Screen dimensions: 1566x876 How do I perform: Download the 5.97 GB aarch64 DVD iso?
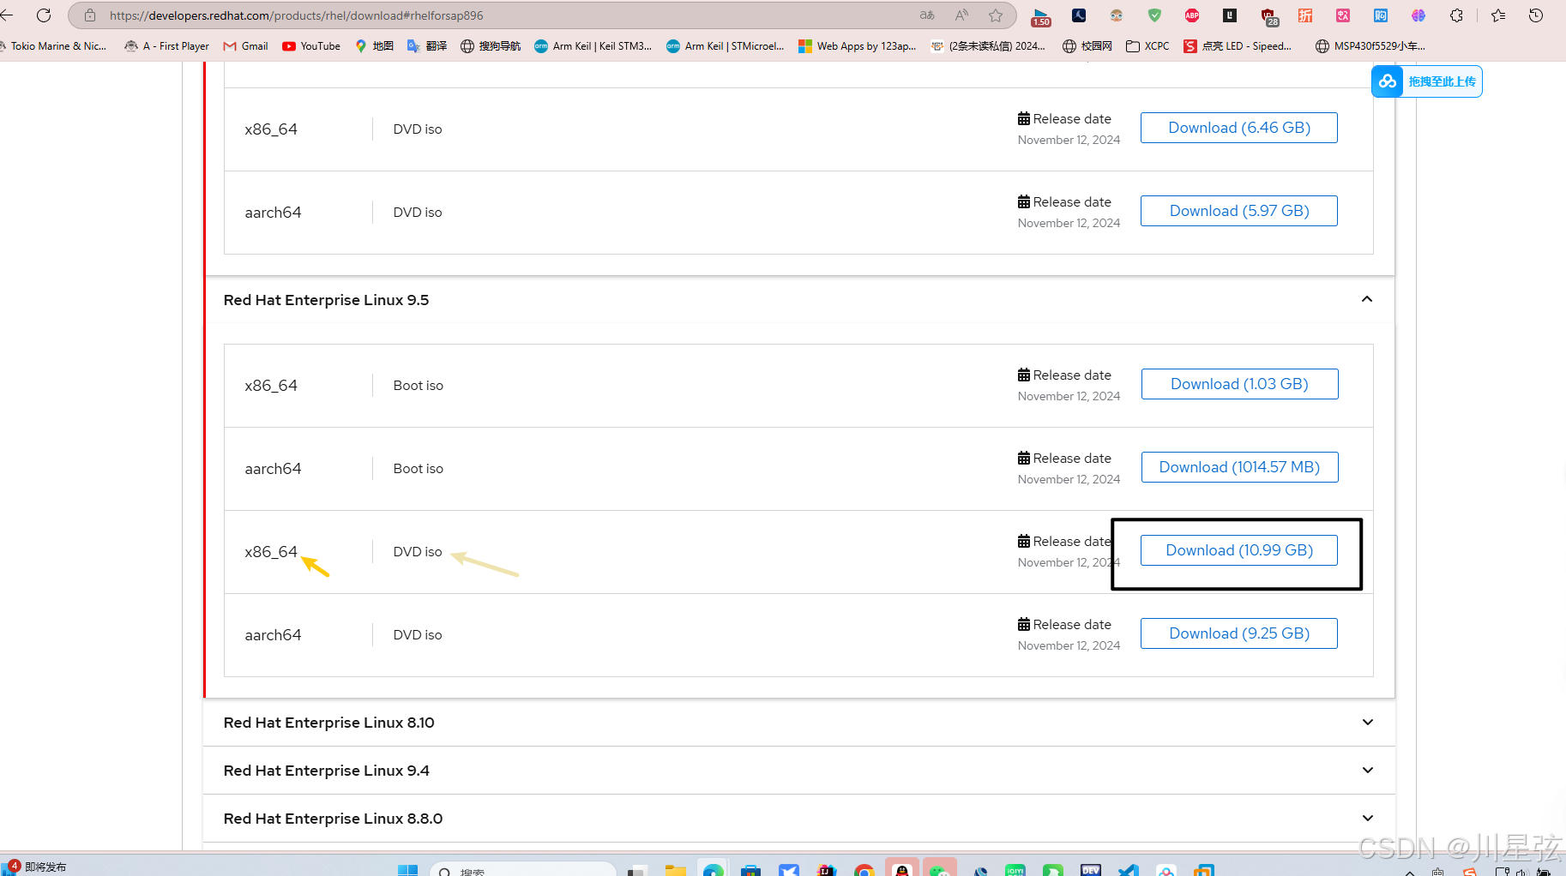[1238, 211]
